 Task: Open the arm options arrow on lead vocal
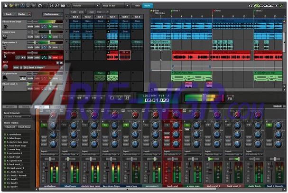click(x=61, y=58)
